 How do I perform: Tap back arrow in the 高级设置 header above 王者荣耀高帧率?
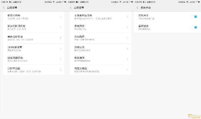71,7
